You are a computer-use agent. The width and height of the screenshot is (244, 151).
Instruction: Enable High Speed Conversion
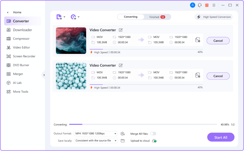(x=213, y=17)
